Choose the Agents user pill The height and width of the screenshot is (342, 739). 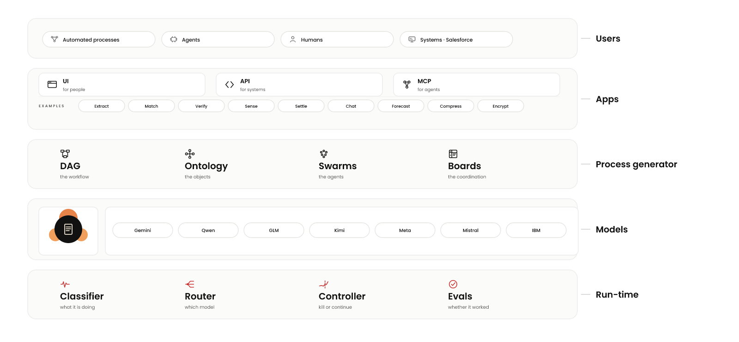[218, 39]
